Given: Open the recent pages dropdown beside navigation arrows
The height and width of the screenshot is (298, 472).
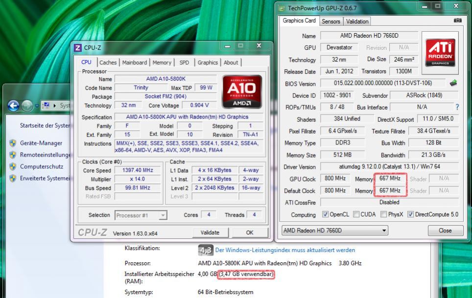Looking at the screenshot, I should 37,106.
